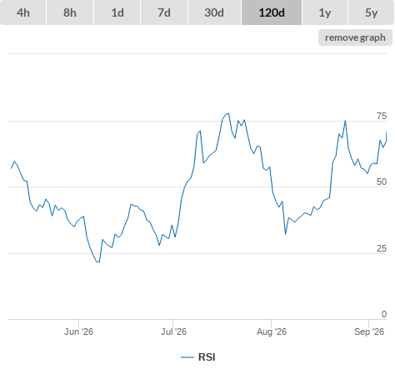Viewport: 395px width, 379px height.
Task: Click the RSI lowest point below 25 in June
Action: coord(98,262)
